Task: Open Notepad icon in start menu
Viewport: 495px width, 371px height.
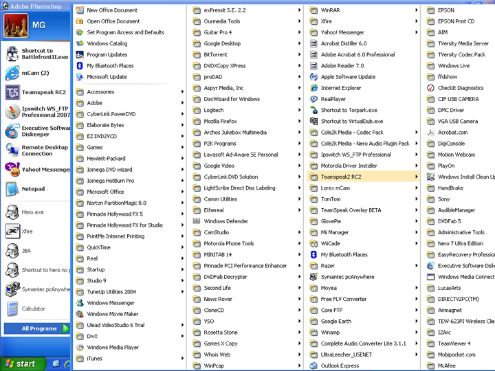Action: click(12, 189)
